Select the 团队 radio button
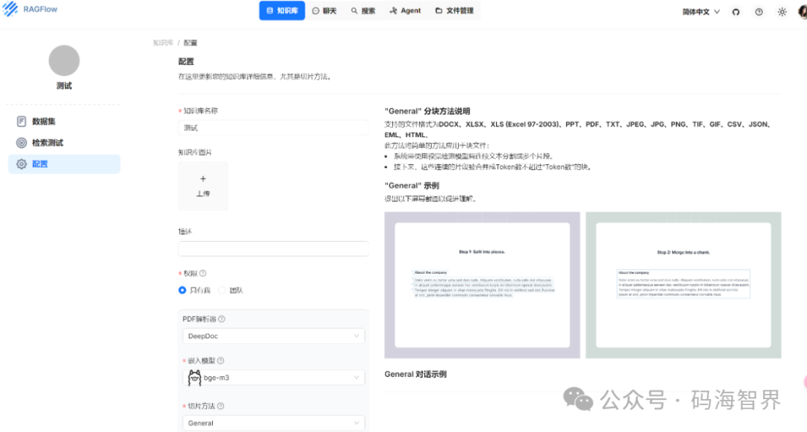This screenshot has width=807, height=432. click(222, 290)
